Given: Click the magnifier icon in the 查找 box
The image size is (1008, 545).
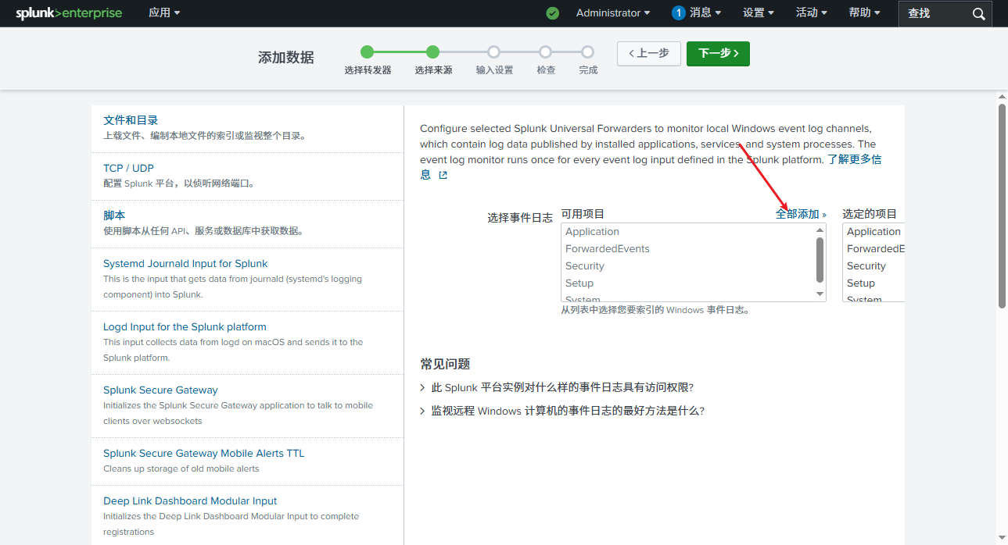Looking at the screenshot, I should (x=977, y=13).
